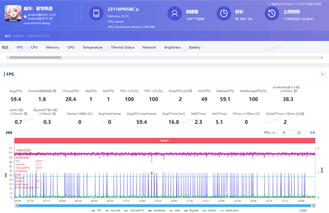This screenshot has width=329, height=213.
Task: Click the SmallJank value 38.3
Action: [288, 99]
